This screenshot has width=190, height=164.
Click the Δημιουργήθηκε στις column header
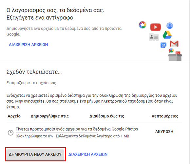[49, 116]
